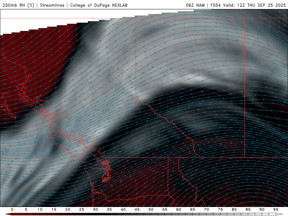Click the '15' value on color scale
288x216 pixels.
[54, 210]
